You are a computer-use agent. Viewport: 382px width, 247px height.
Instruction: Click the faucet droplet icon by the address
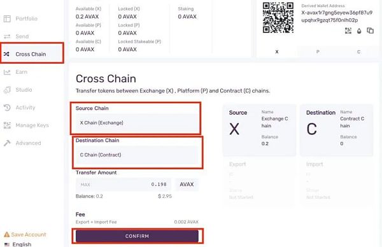tap(359, 31)
